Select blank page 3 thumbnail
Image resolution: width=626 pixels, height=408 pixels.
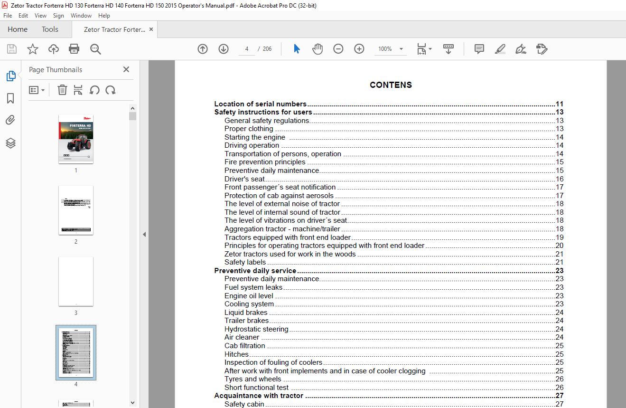coord(76,281)
